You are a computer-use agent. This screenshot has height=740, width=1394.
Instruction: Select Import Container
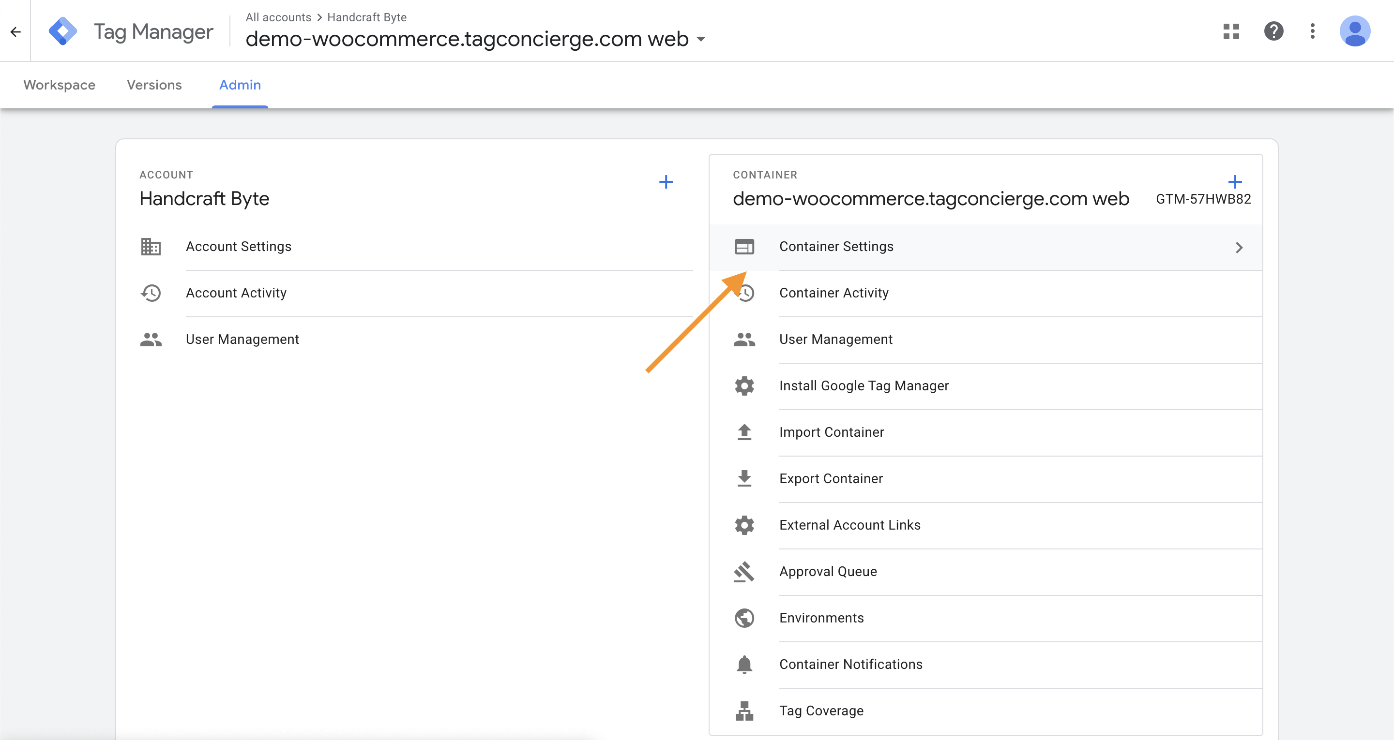coord(986,433)
